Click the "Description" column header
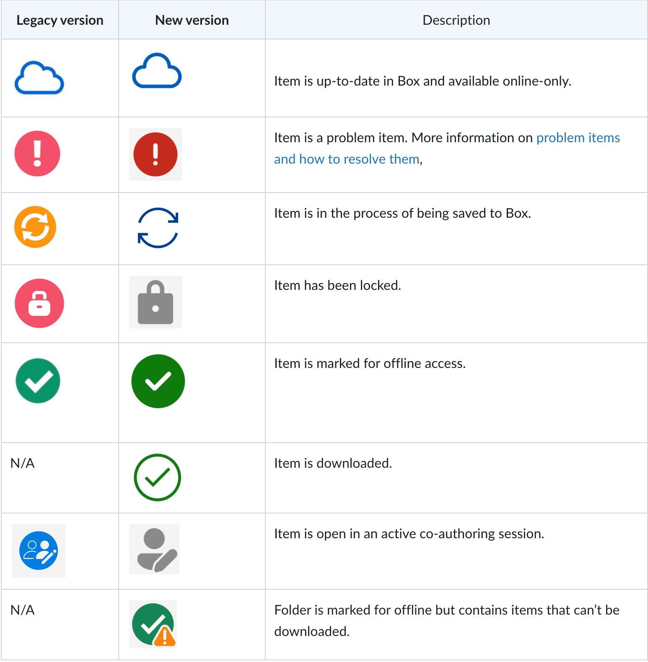Screen dimensions: 648x662 456,20
